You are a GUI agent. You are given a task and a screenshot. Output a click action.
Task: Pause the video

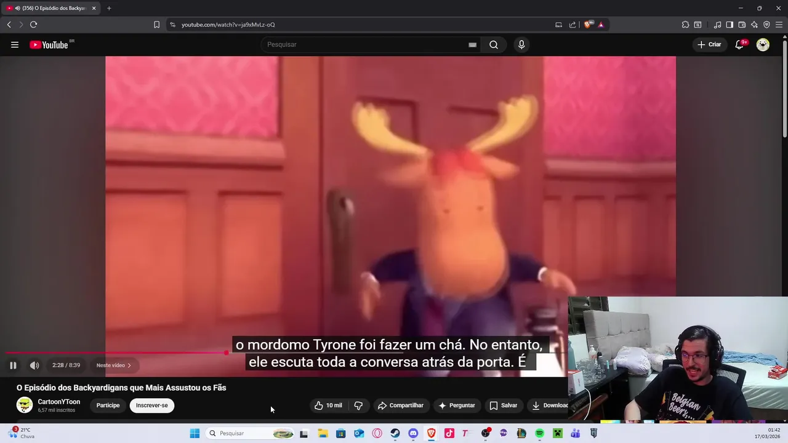coord(13,365)
